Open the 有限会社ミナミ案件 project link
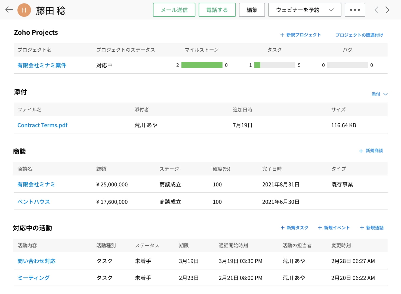This screenshot has width=401, height=294. point(42,65)
